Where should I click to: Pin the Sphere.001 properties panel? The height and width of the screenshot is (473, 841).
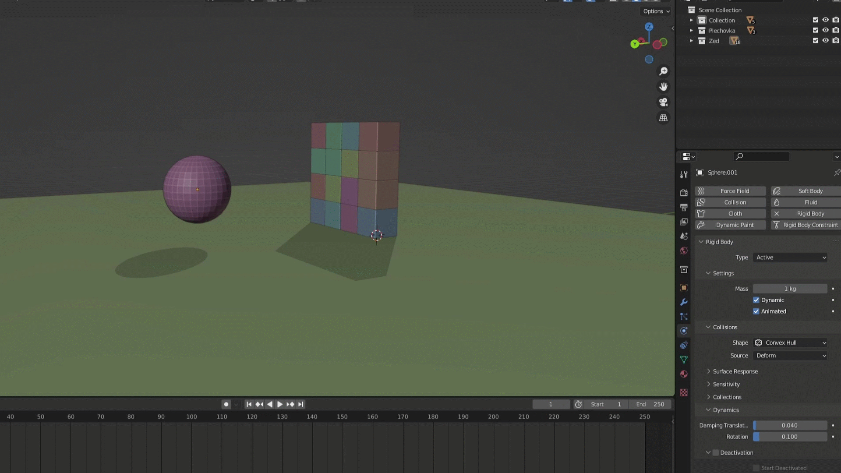coord(837,173)
